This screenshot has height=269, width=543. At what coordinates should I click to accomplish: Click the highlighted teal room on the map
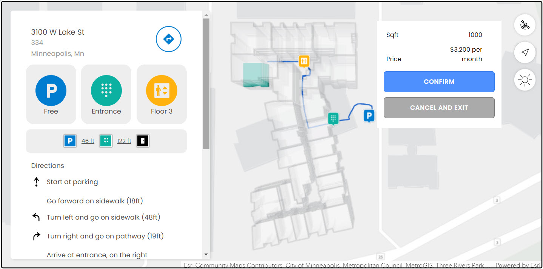(256, 75)
